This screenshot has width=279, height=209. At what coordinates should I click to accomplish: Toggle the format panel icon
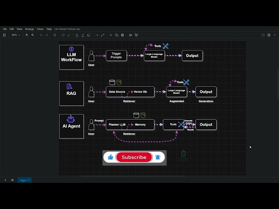click(269, 35)
